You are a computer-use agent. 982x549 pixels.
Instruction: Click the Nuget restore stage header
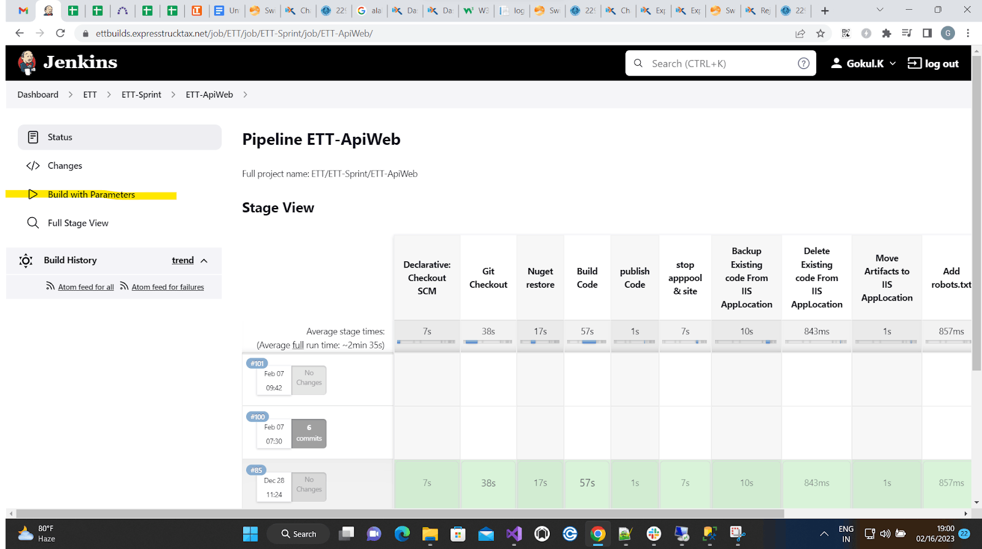pyautogui.click(x=540, y=278)
